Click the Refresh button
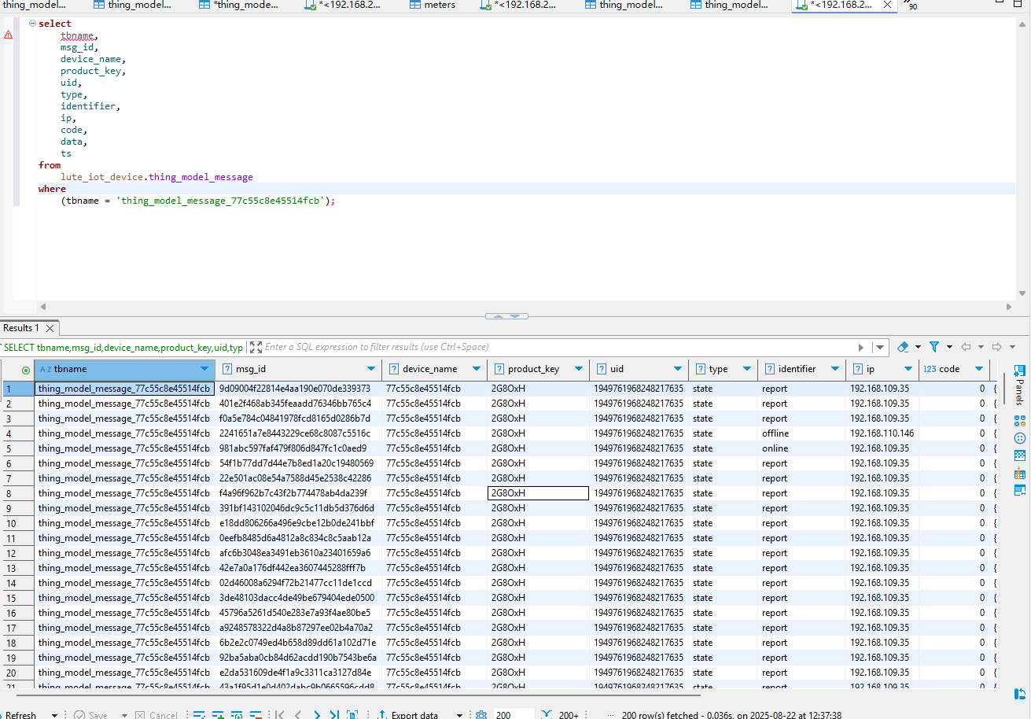This screenshot has height=719, width=1031. point(20,715)
